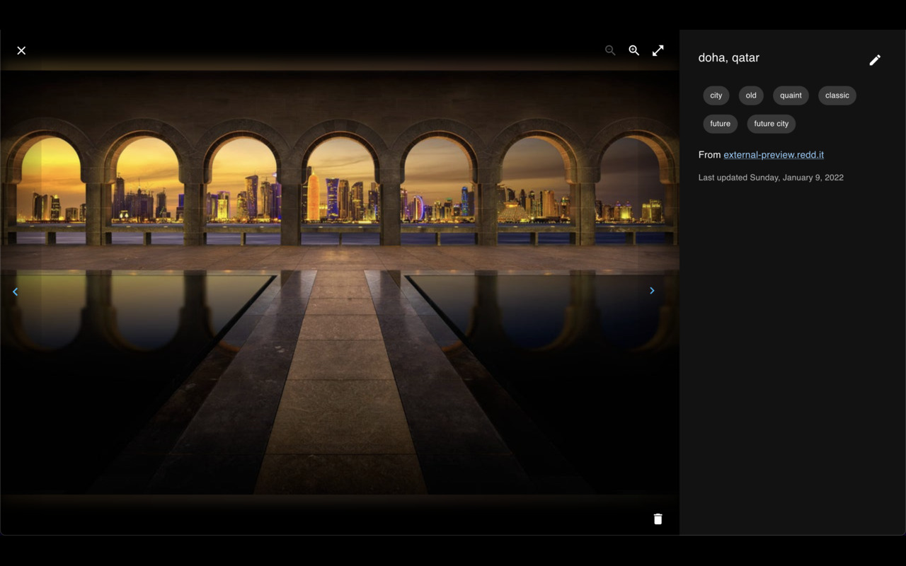
Task: Click the zoom out magnifier icon
Action: point(610,50)
